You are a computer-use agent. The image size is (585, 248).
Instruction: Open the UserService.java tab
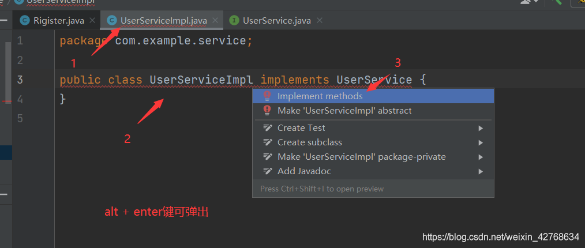[277, 21]
